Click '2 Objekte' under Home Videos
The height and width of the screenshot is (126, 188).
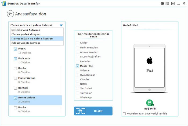[x=24, y=102]
